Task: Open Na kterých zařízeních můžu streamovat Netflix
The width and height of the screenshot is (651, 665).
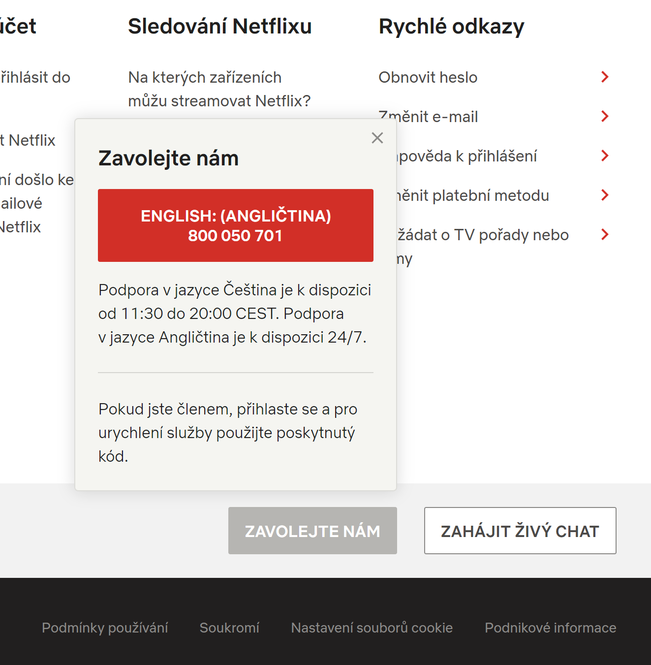Action: pos(219,89)
